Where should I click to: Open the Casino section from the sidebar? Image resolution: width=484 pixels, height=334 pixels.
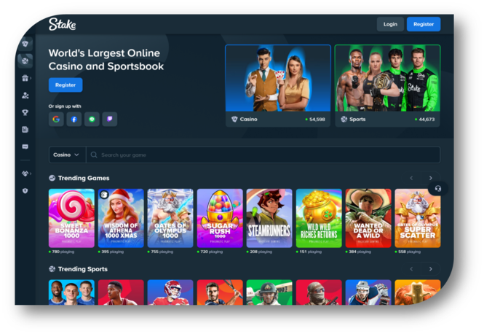pyautogui.click(x=25, y=44)
